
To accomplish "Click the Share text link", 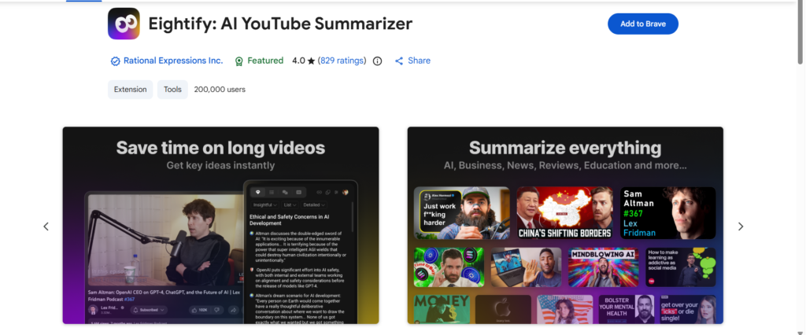I will click(x=419, y=61).
